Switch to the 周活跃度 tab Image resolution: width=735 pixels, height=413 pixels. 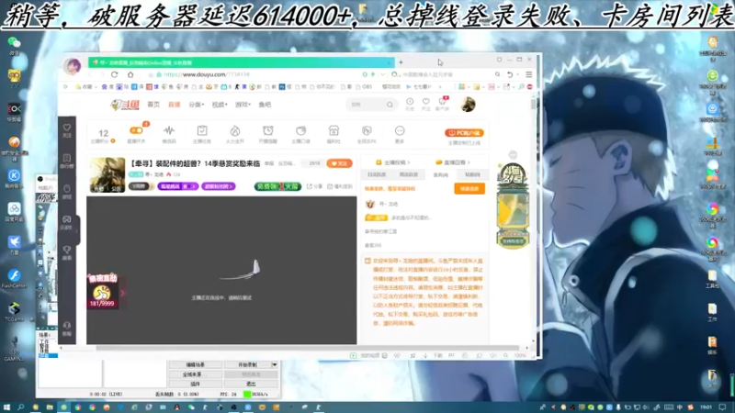408,174
